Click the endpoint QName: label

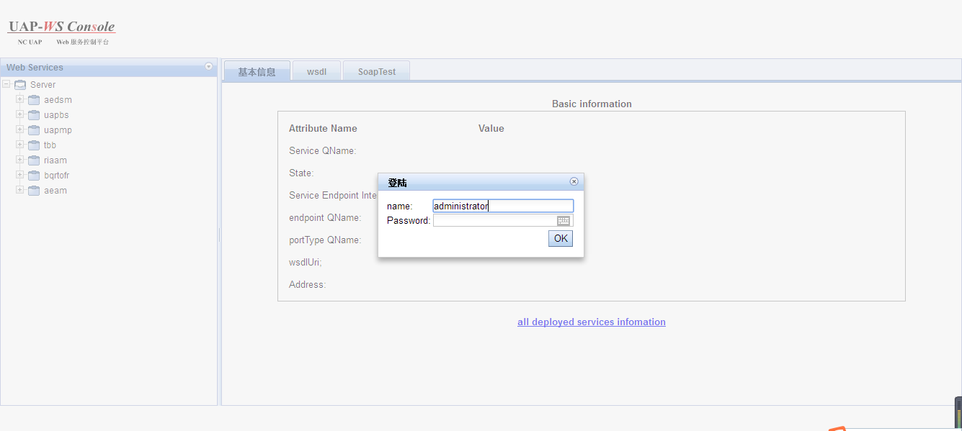[x=325, y=217]
